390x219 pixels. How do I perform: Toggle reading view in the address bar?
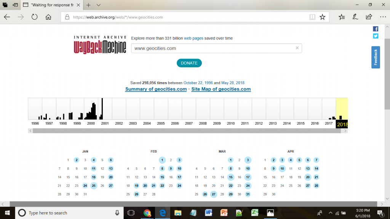[312, 17]
